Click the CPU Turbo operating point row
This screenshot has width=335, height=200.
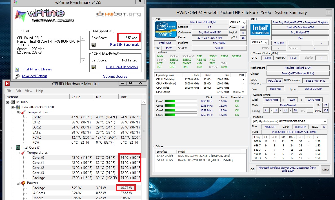click(x=200, y=88)
